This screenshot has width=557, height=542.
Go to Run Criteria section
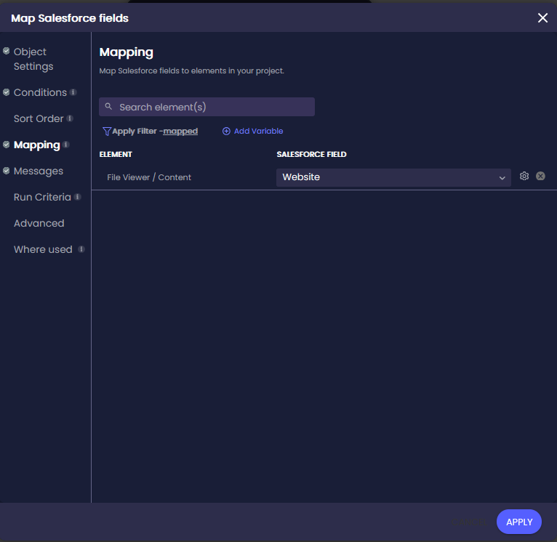(42, 197)
